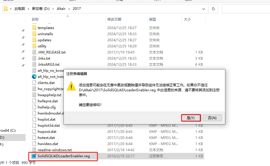Click the hwplot3d.dat file icon
The height and width of the screenshot is (166, 270).
coord(34,126)
